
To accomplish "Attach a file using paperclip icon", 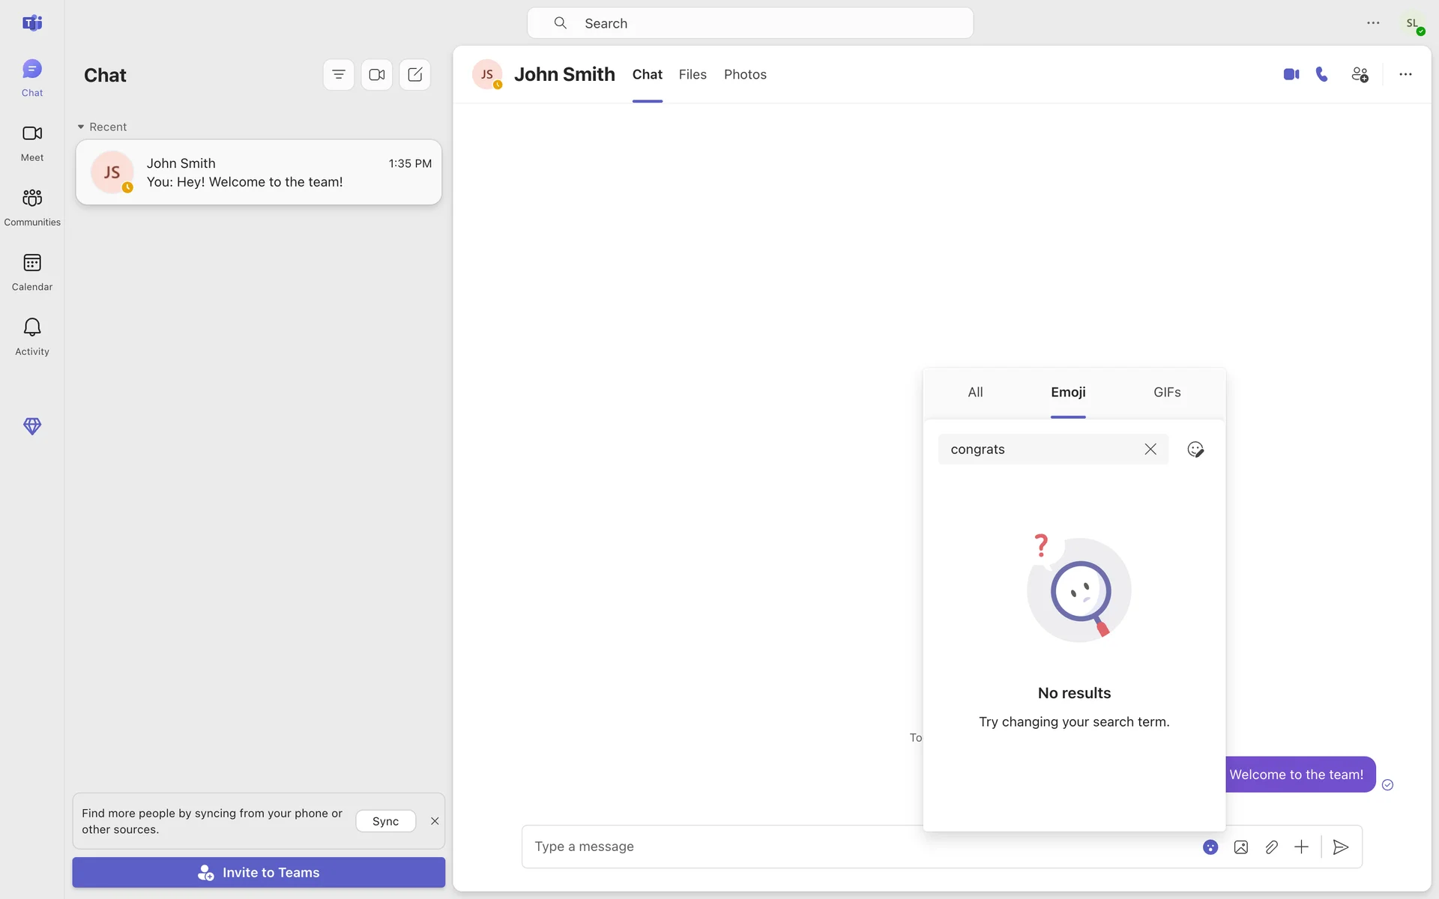I will click(x=1271, y=847).
